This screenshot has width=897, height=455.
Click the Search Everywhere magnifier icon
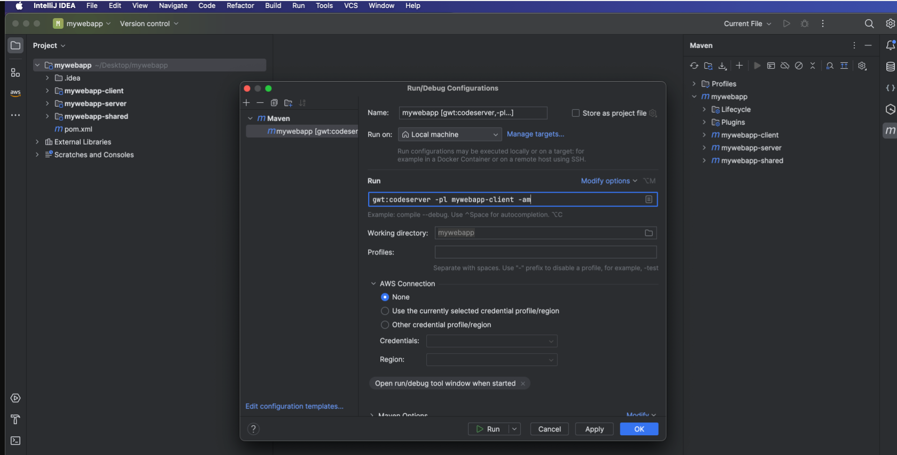pos(869,23)
